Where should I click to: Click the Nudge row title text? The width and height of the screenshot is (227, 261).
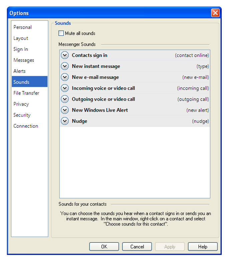[79, 121]
